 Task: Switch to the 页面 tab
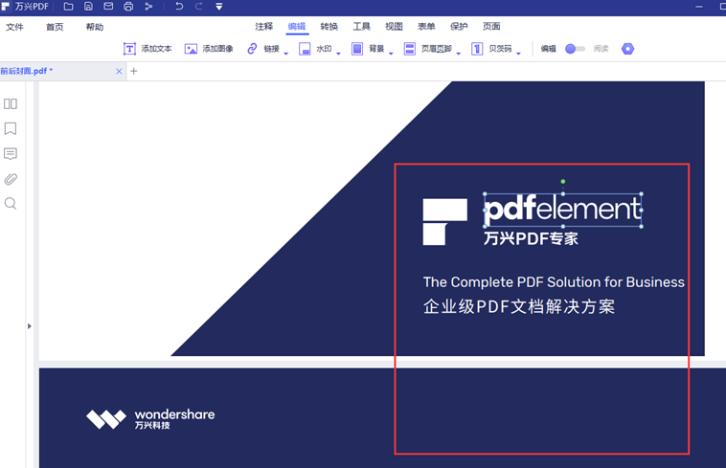[x=491, y=27]
